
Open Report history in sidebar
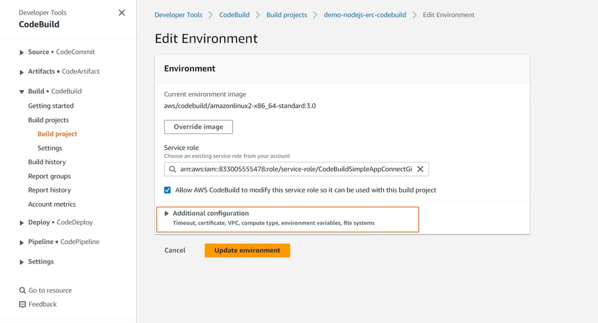[x=49, y=190]
